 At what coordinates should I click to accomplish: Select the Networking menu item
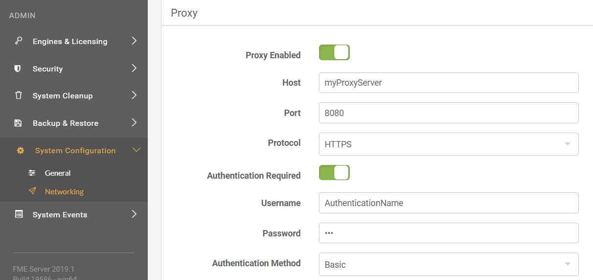click(x=64, y=191)
